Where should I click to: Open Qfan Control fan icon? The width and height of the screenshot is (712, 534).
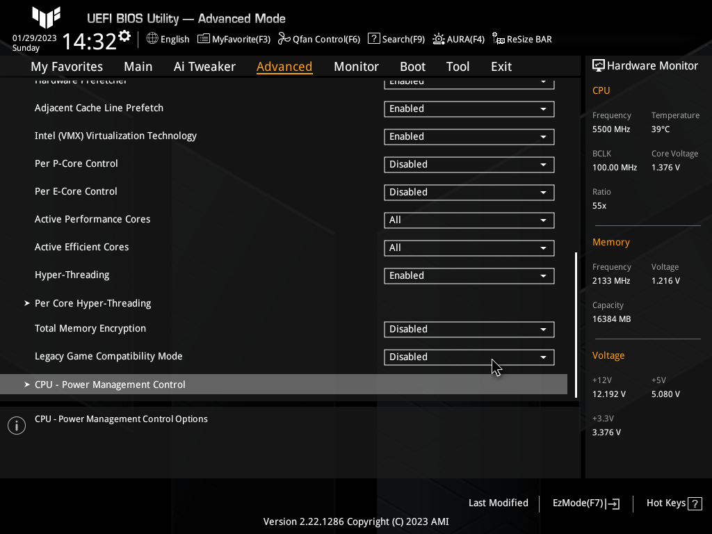284,39
